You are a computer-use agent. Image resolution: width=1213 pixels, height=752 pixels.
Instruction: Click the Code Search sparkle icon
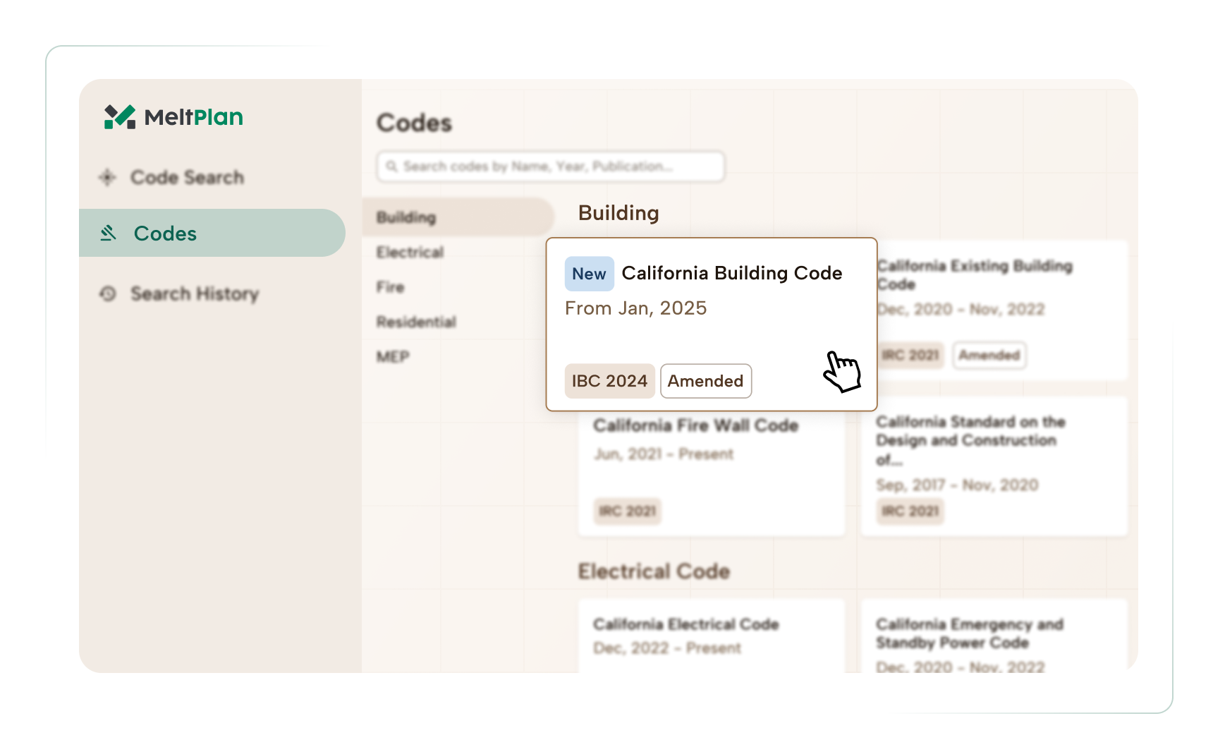coord(107,177)
